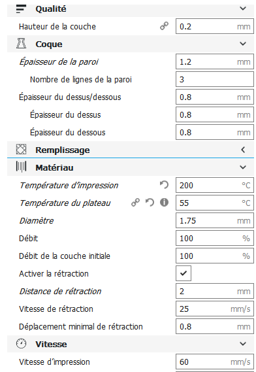Click the Qualité section icon
This screenshot has width=256, height=372.
[21, 8]
